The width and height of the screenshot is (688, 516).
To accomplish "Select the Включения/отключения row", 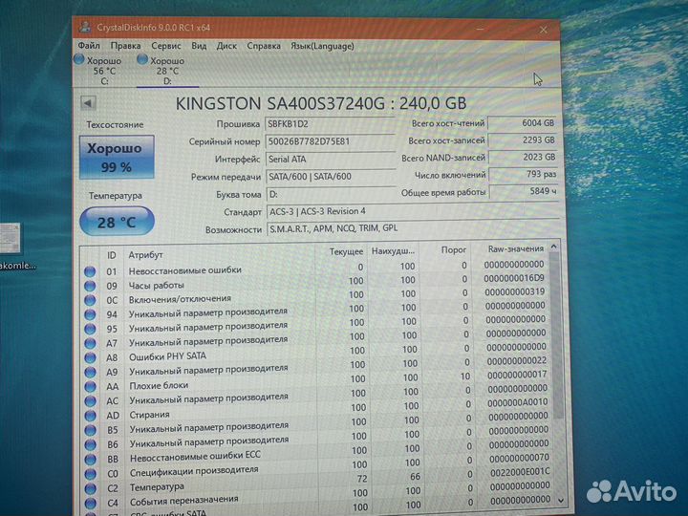I will (315, 296).
